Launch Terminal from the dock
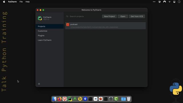183x103 pixels. click(x=90, y=99)
